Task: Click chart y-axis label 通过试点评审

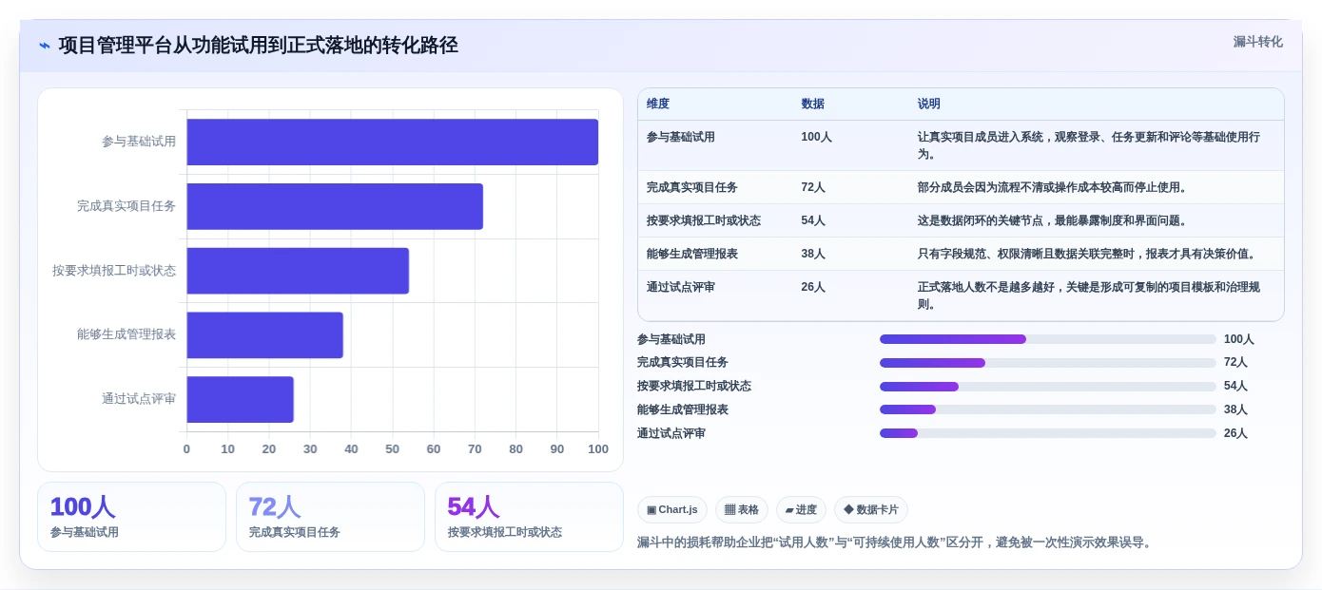Action: 139,399
